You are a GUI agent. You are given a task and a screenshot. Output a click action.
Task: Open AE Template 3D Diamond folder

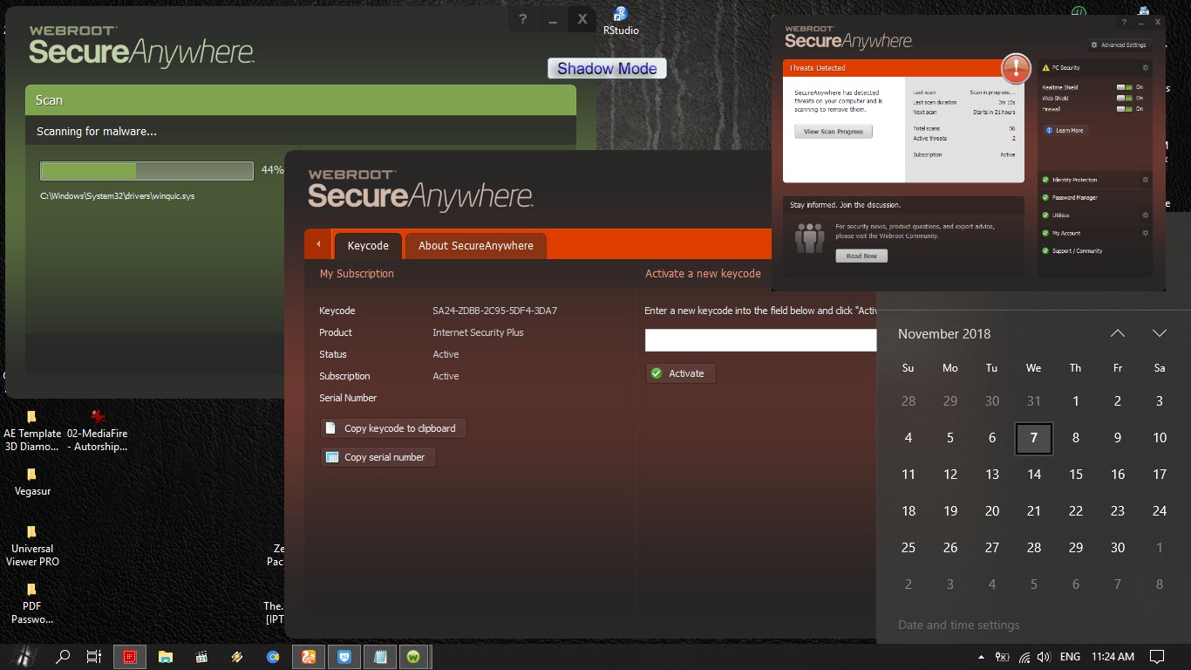point(32,432)
